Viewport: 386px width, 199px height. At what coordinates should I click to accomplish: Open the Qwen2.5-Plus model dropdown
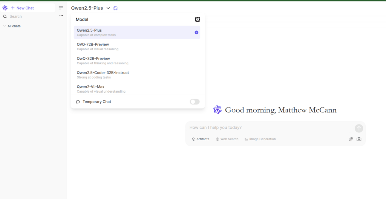point(90,8)
